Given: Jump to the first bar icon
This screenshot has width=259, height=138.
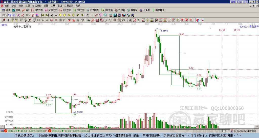Looking at the screenshot, I should tap(43, 15).
